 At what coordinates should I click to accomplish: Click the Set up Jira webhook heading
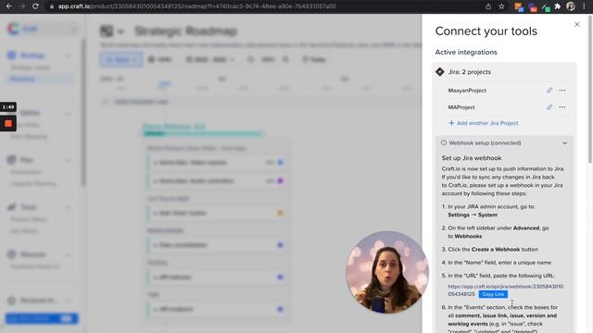pos(472,158)
